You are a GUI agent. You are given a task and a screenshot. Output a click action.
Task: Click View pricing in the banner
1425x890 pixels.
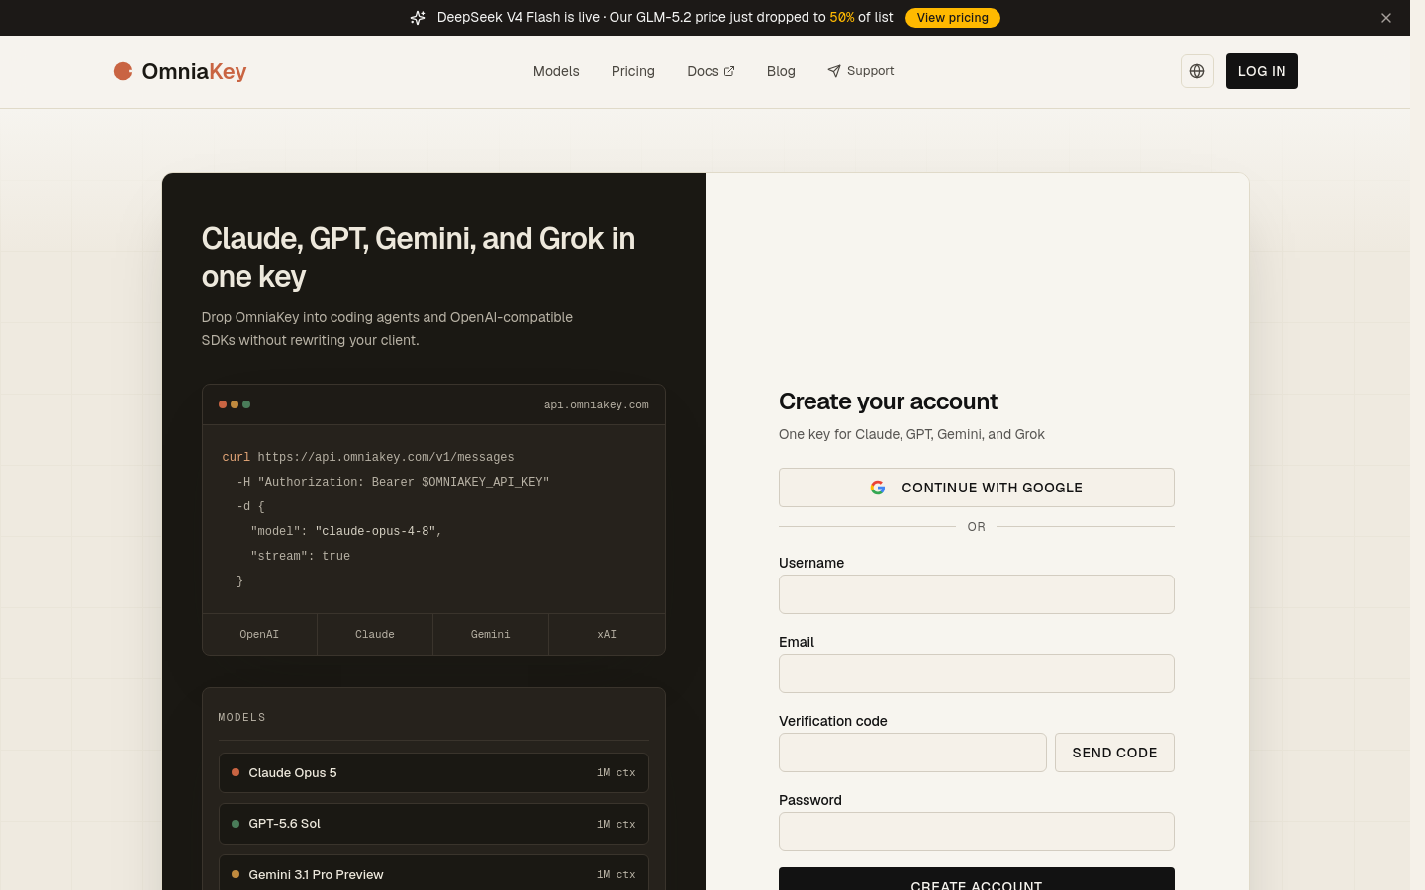tap(953, 18)
